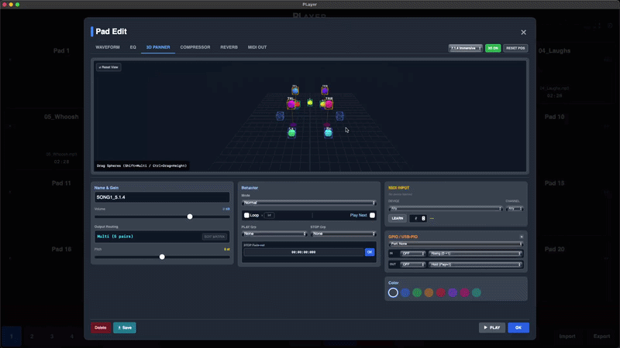The image size is (620, 348).
Task: Open the 7.1.4 Immersive layout dropdown
Action: (465, 48)
